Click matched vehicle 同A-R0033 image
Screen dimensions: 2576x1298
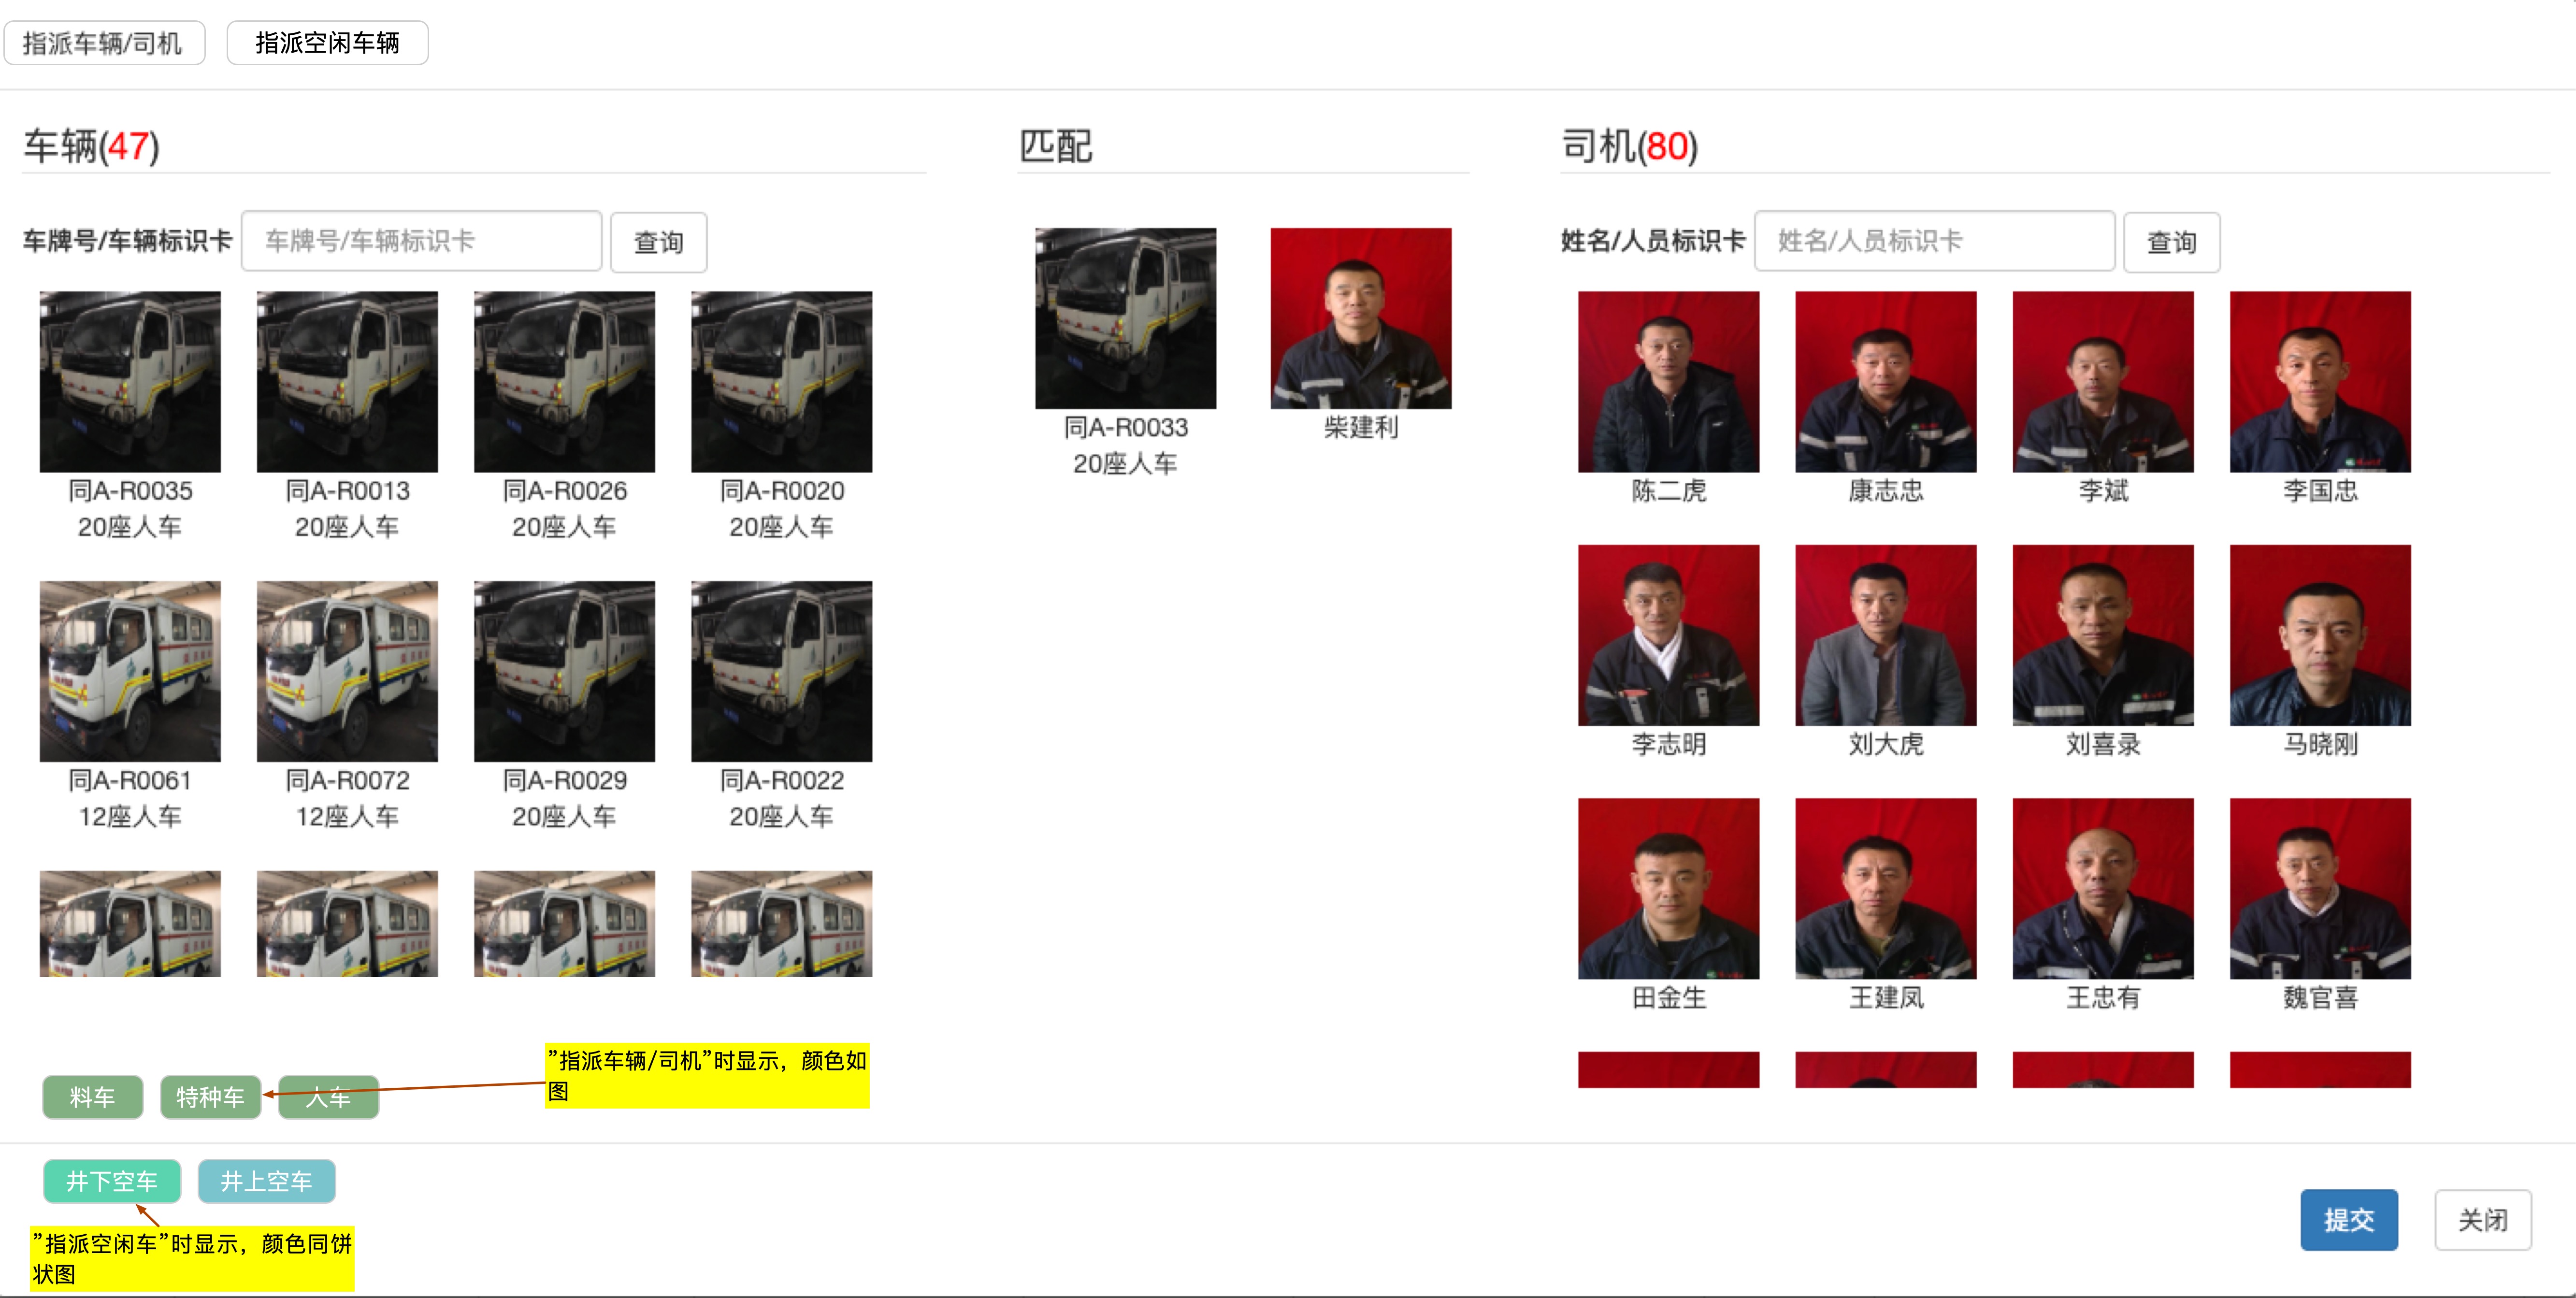1125,318
